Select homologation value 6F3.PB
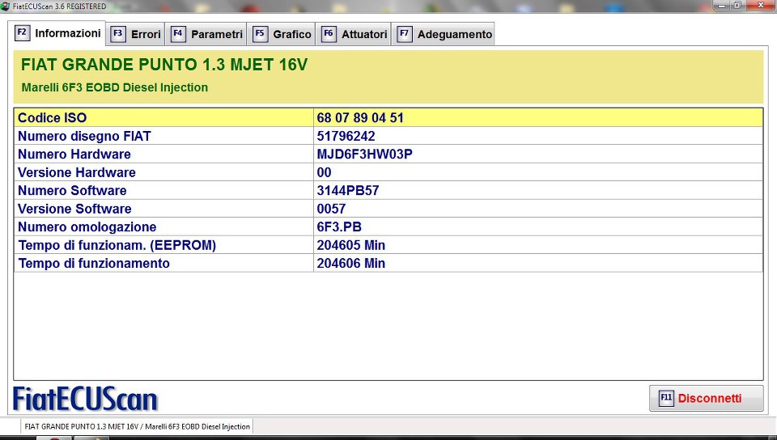This screenshot has height=440, width=777. [339, 227]
